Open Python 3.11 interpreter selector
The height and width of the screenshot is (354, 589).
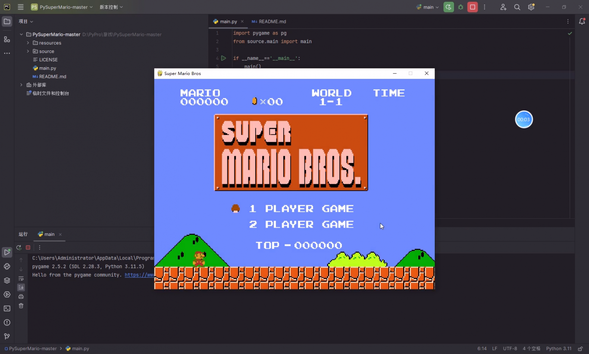click(559, 348)
